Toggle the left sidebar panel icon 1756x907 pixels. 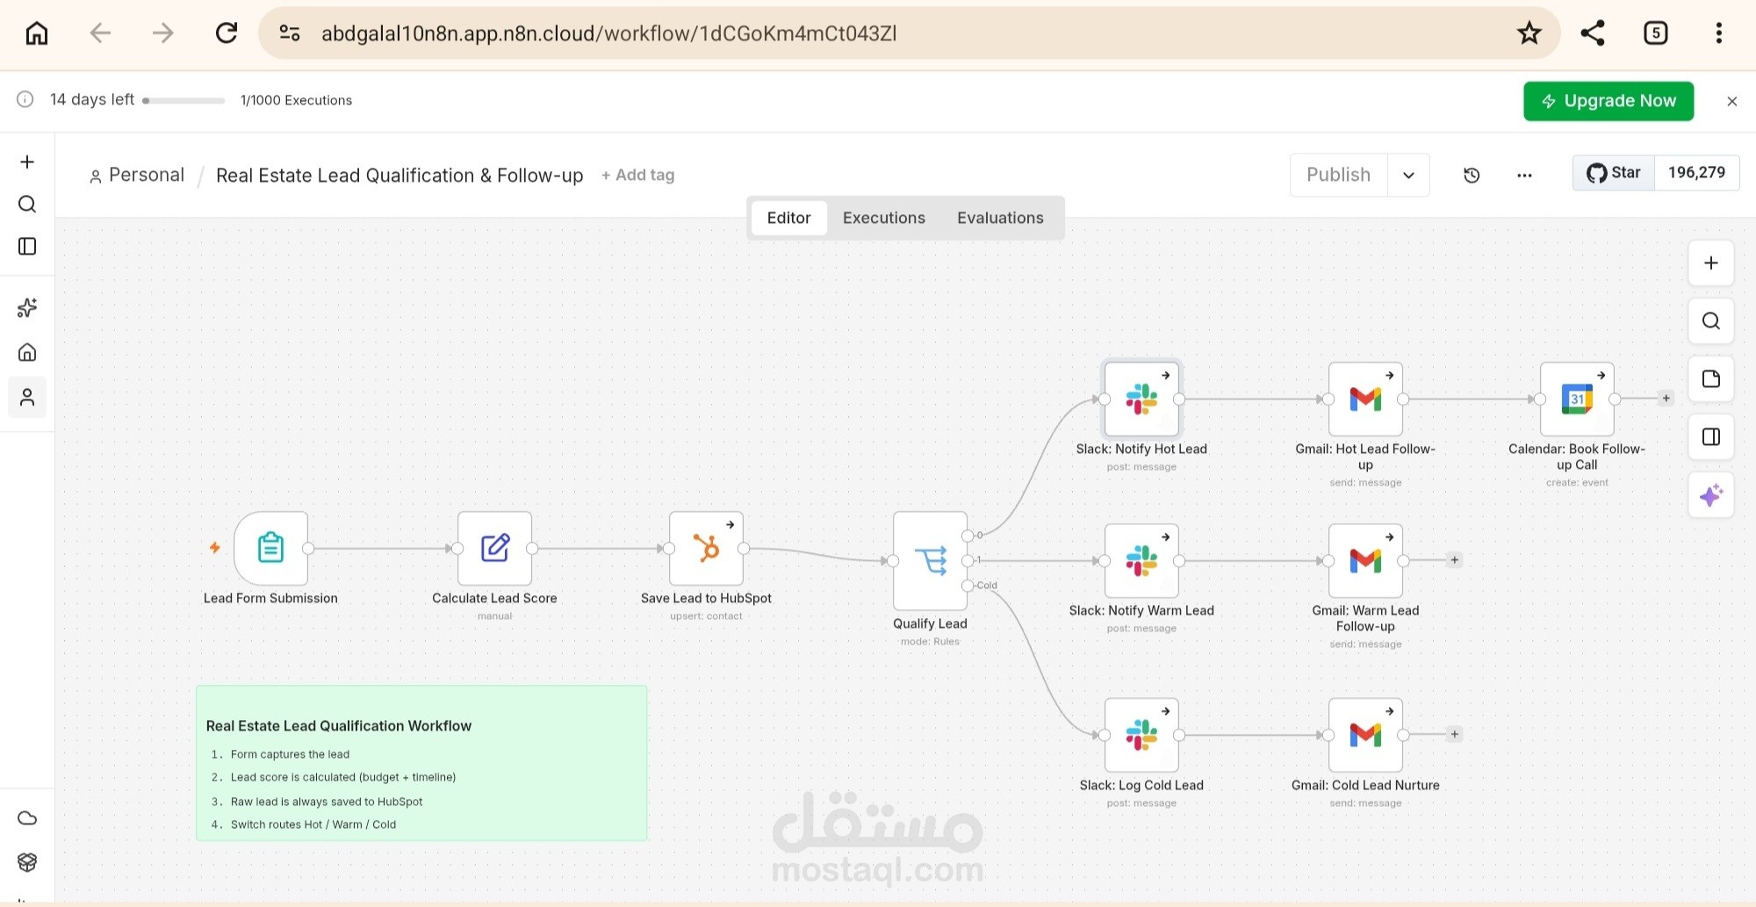(27, 246)
